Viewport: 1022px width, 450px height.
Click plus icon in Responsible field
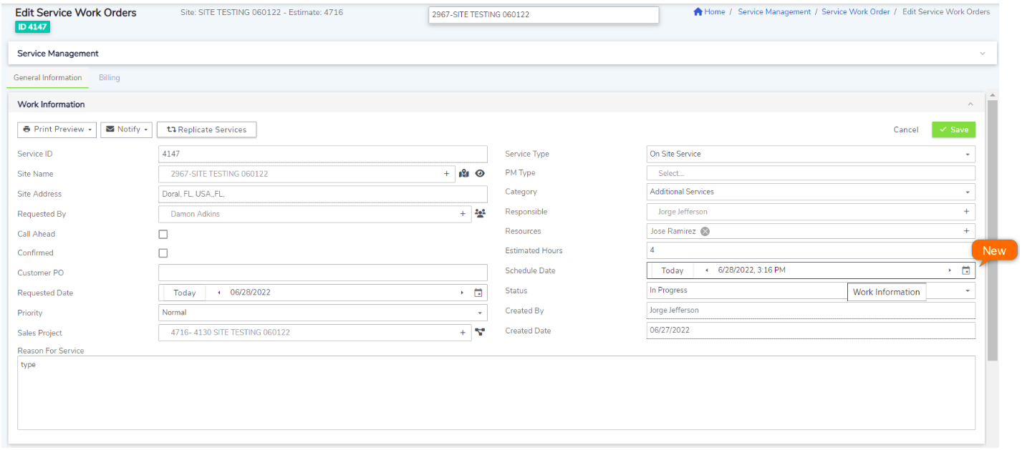[x=966, y=211]
